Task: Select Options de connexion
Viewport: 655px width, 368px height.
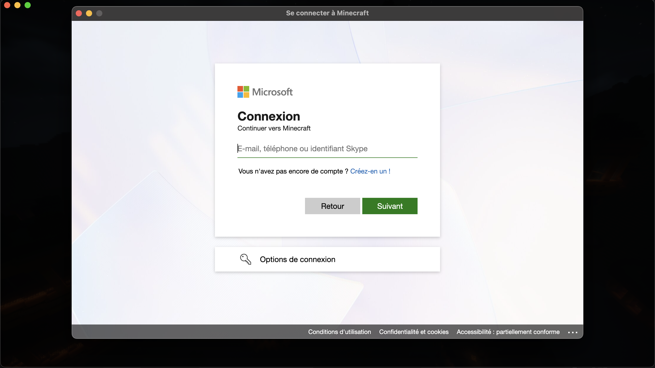Action: 298,259
